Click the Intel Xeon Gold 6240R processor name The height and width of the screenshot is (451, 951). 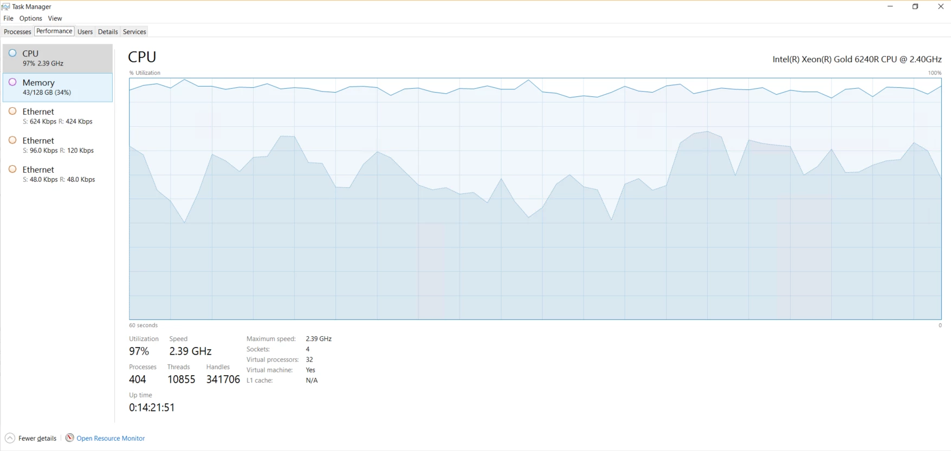tap(857, 60)
